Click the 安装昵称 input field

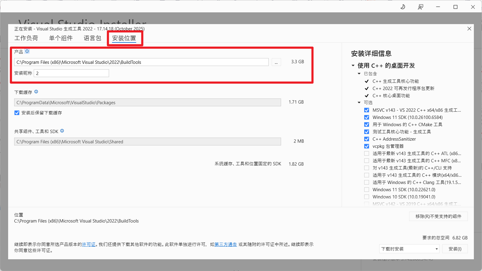point(71,73)
